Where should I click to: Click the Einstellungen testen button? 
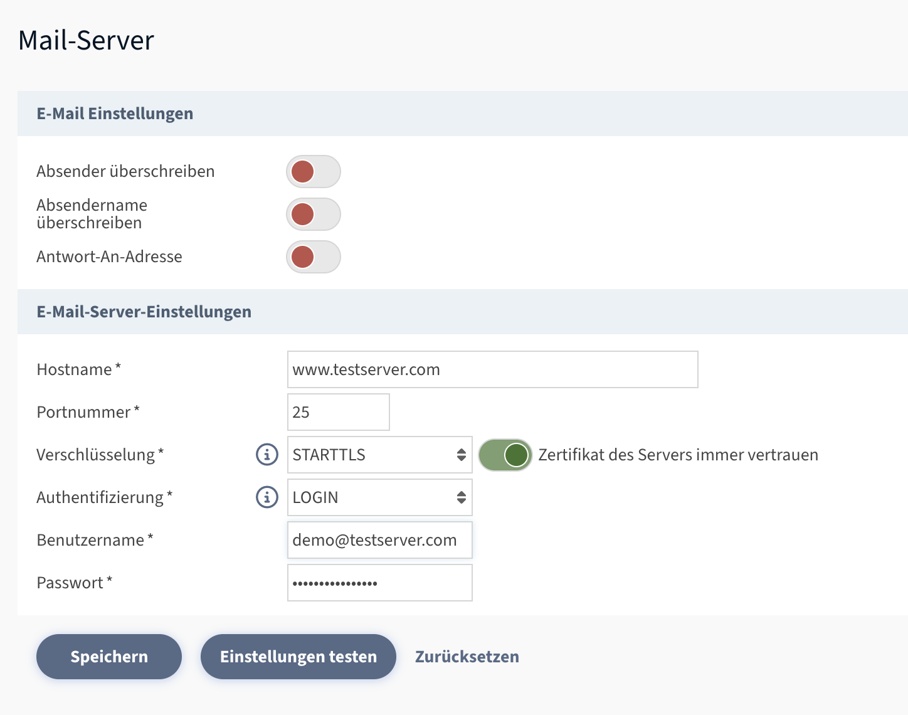tap(298, 657)
